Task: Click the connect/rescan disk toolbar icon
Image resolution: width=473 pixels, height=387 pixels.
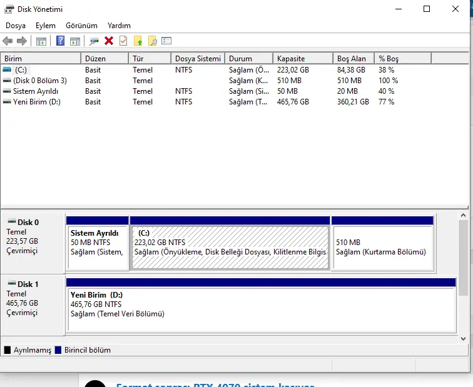Action: 94,41
